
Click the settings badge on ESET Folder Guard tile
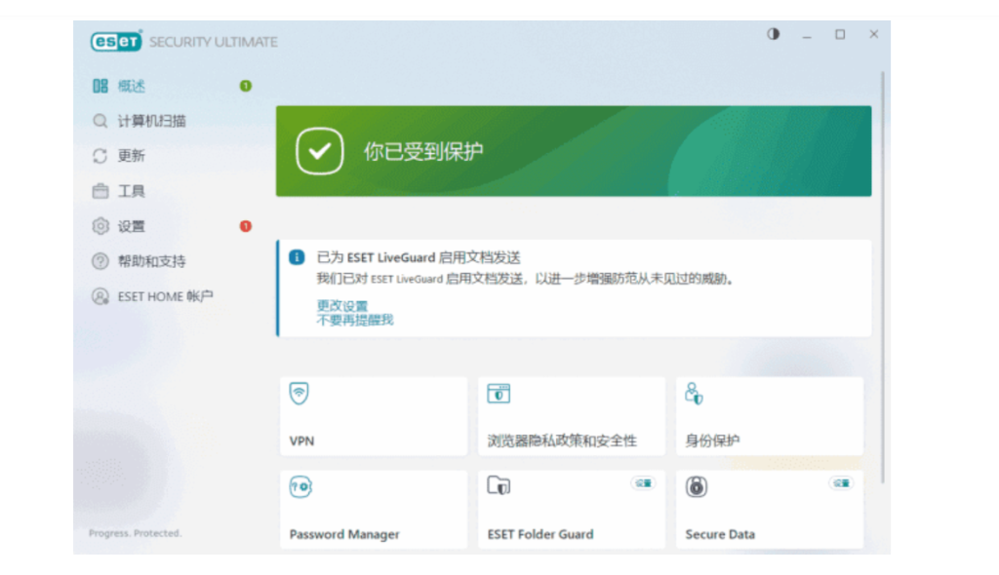pos(642,482)
